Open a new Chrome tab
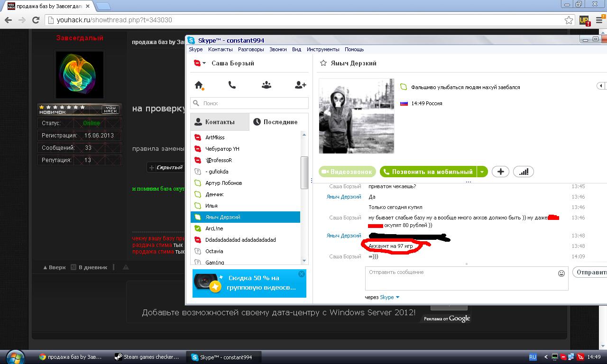607x364 pixels. pos(103,6)
